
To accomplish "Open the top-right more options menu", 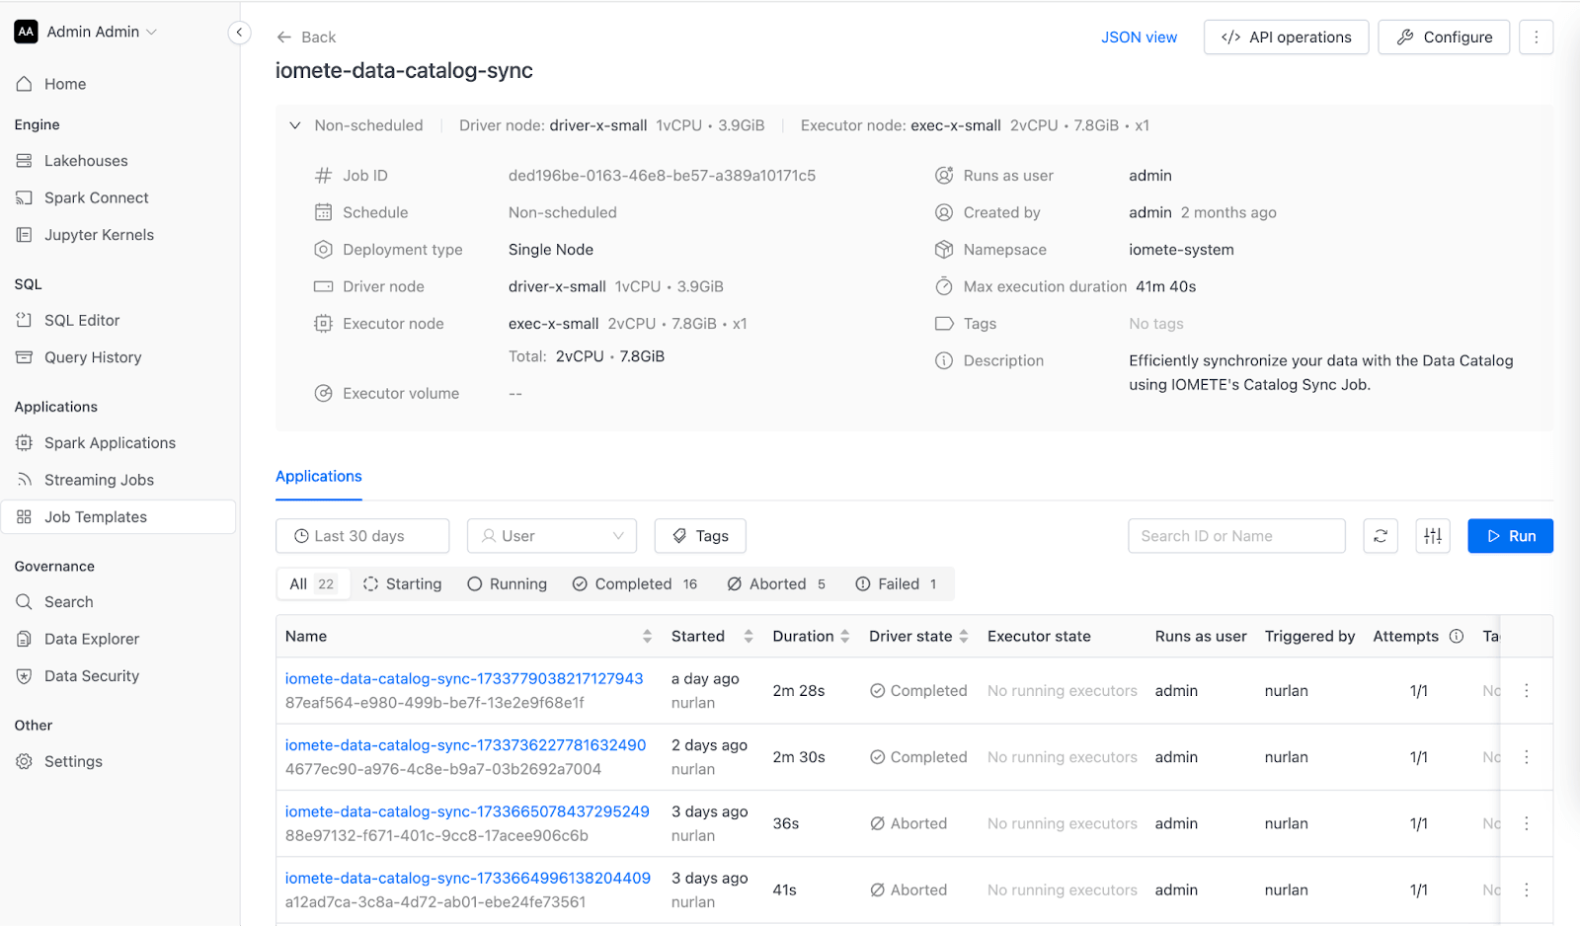I will (1536, 38).
